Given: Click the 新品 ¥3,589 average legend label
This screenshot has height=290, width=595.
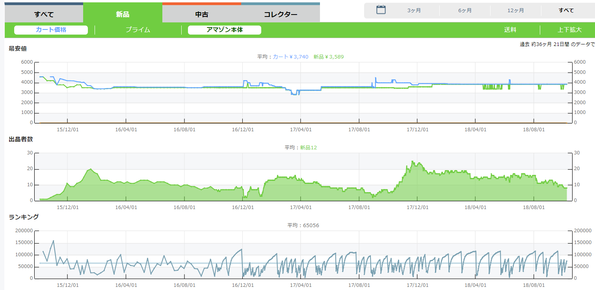Looking at the screenshot, I should pos(329,57).
